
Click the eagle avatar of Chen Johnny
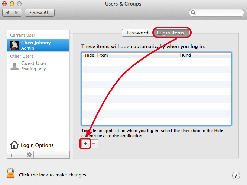click(x=14, y=45)
